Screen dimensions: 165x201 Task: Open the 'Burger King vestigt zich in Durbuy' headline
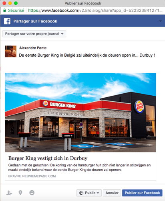[x=48, y=158]
